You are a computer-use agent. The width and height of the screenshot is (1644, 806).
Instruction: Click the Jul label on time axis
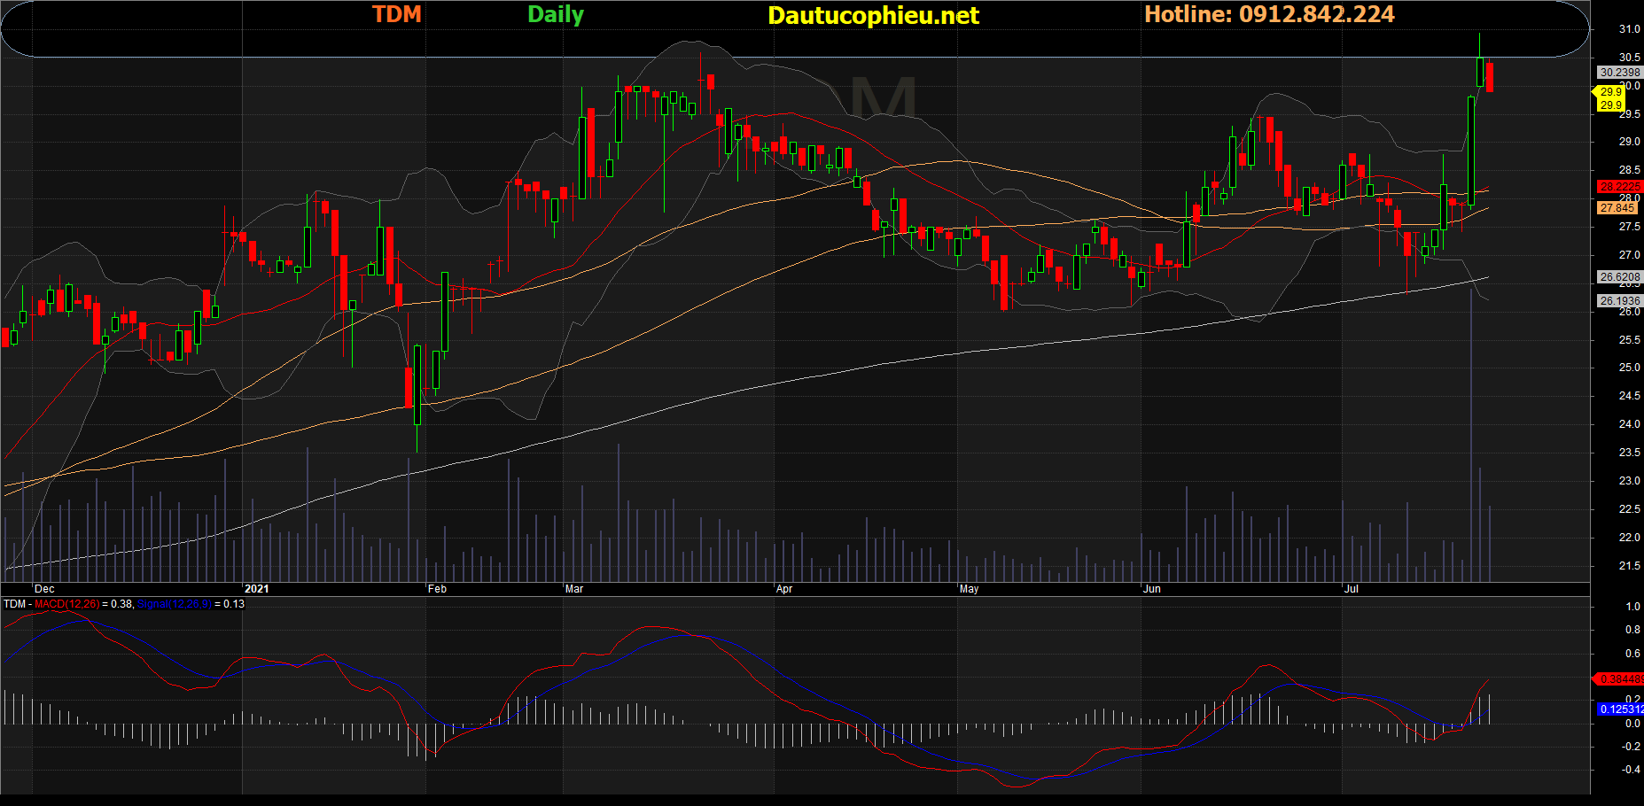click(x=1352, y=589)
